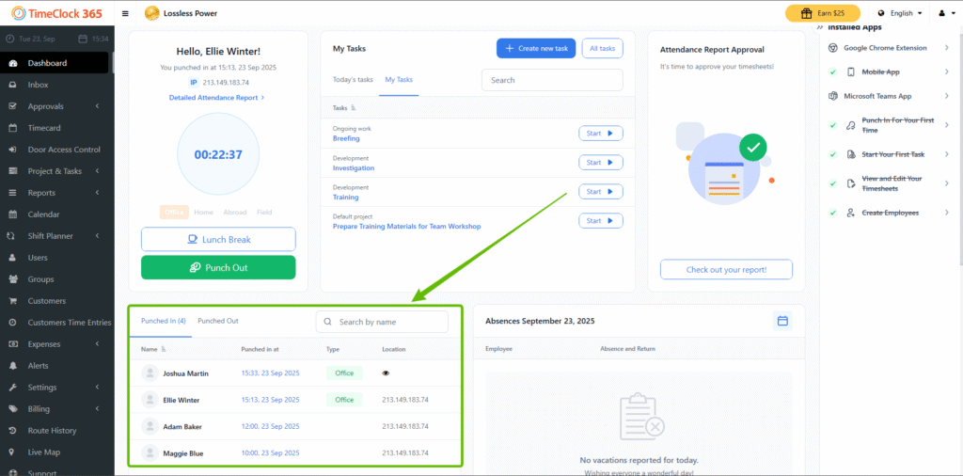963x476 pixels.
Task: Click the eye icon in Joshua Martin's row
Action: [386, 373]
